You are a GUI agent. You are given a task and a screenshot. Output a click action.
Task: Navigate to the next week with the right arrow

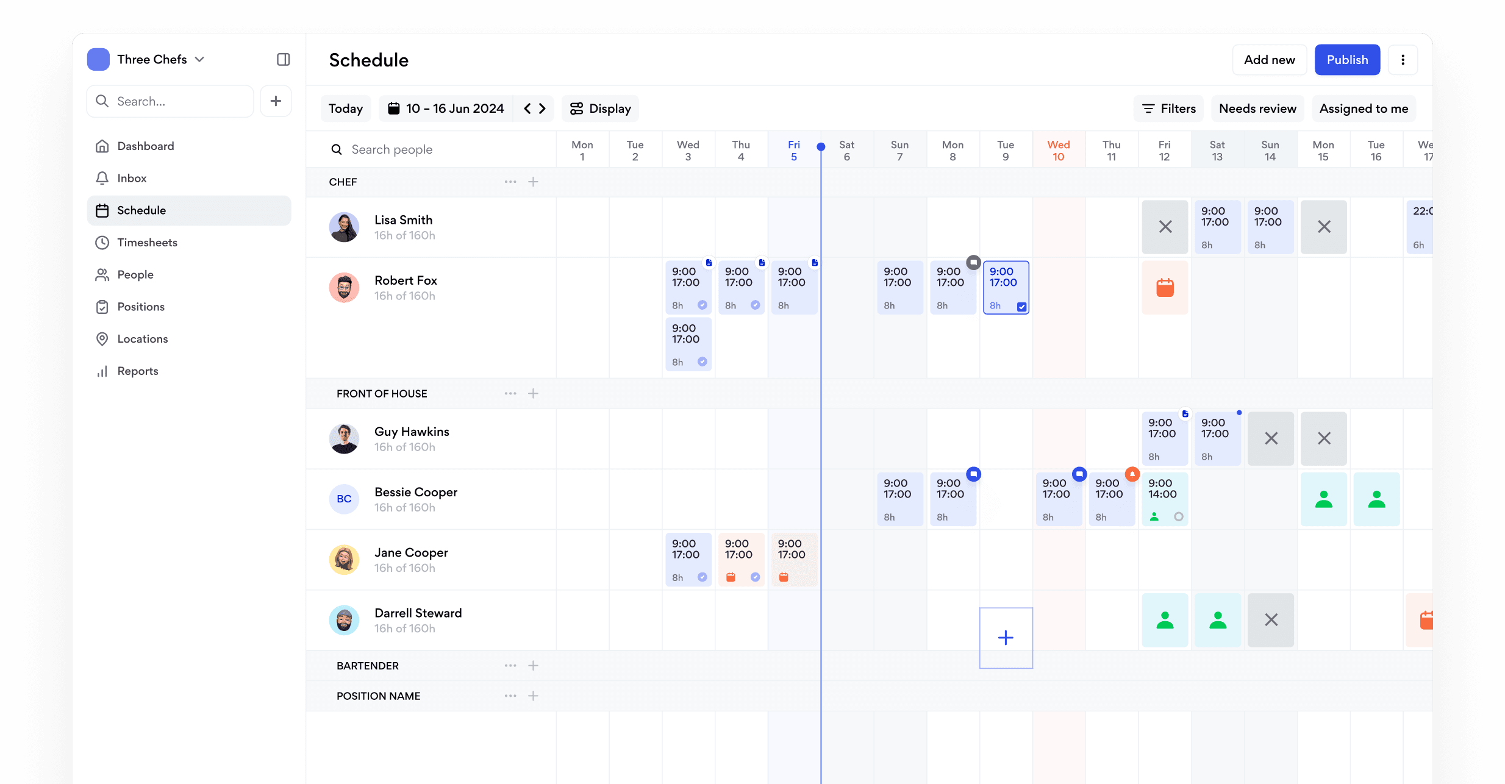point(542,108)
